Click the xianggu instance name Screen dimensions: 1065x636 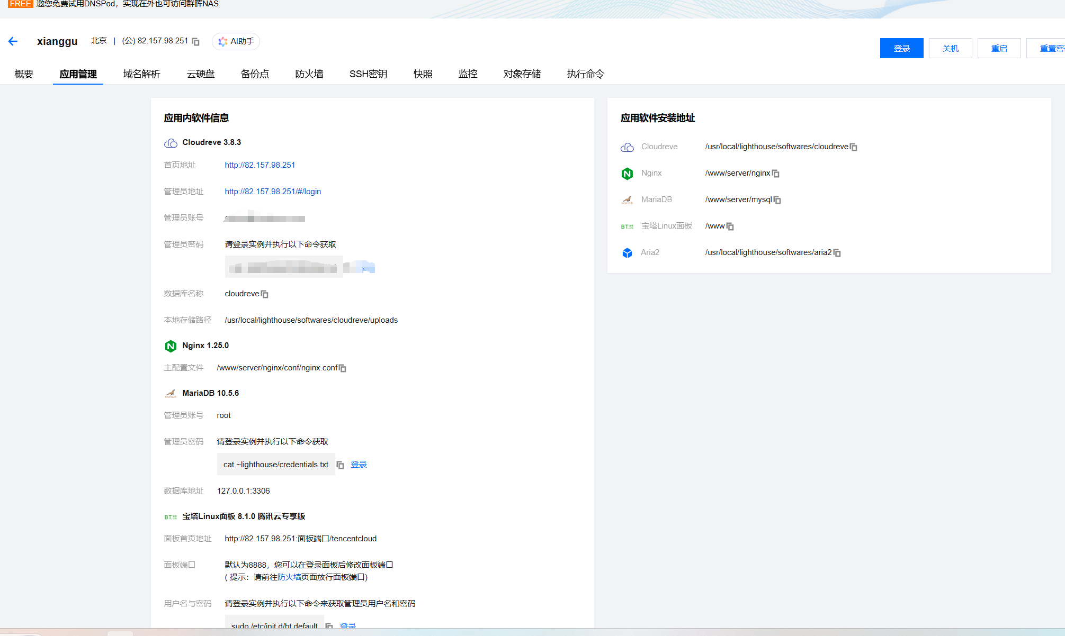57,41
